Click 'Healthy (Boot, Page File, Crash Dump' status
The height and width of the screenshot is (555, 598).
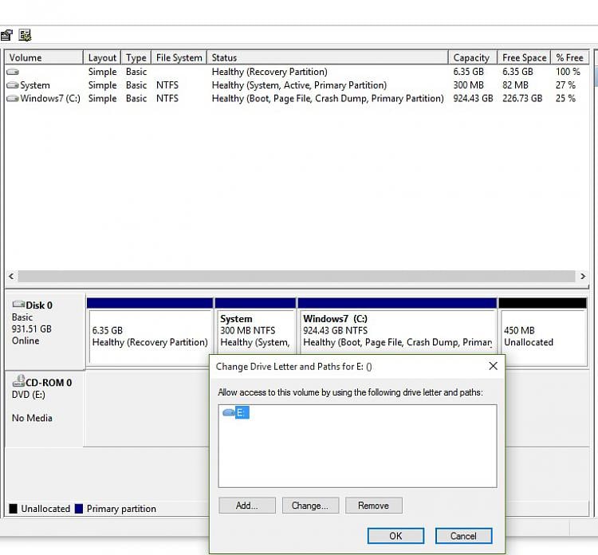click(x=328, y=98)
